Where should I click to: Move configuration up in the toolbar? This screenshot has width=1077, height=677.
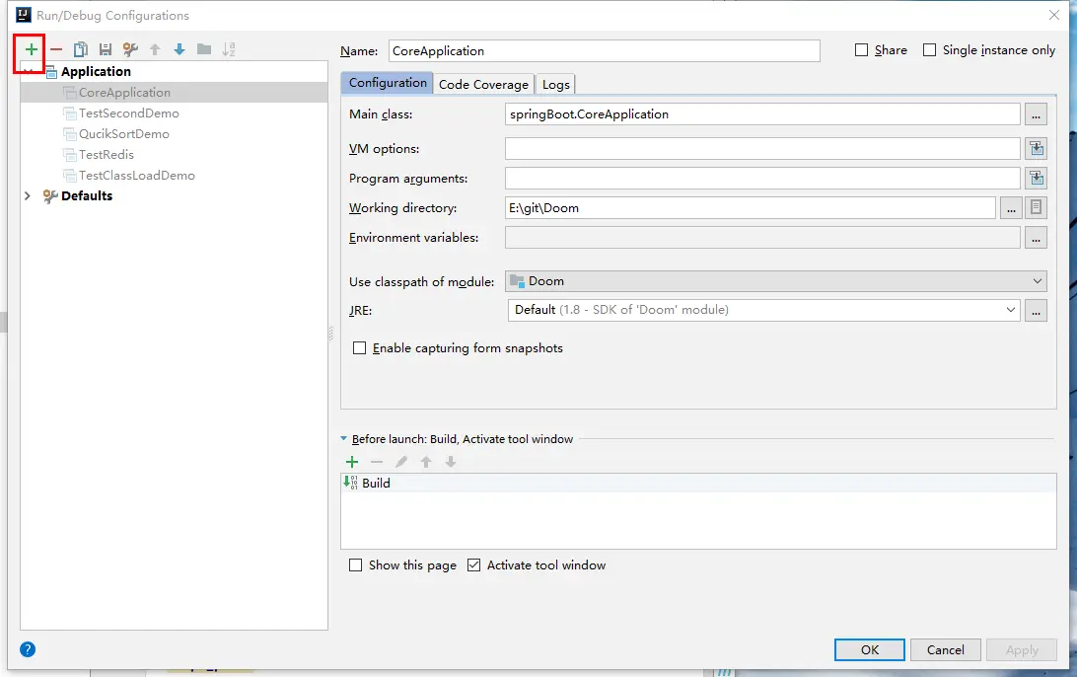pos(155,49)
